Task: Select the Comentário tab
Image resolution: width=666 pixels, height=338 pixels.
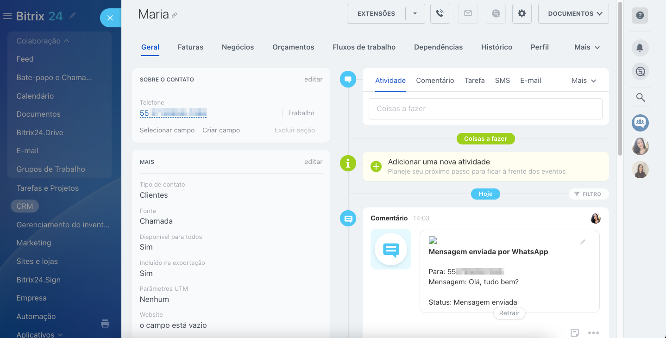Action: coord(435,81)
